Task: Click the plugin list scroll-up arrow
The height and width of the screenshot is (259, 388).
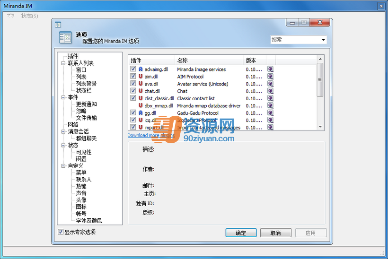Action: [x=320, y=59]
